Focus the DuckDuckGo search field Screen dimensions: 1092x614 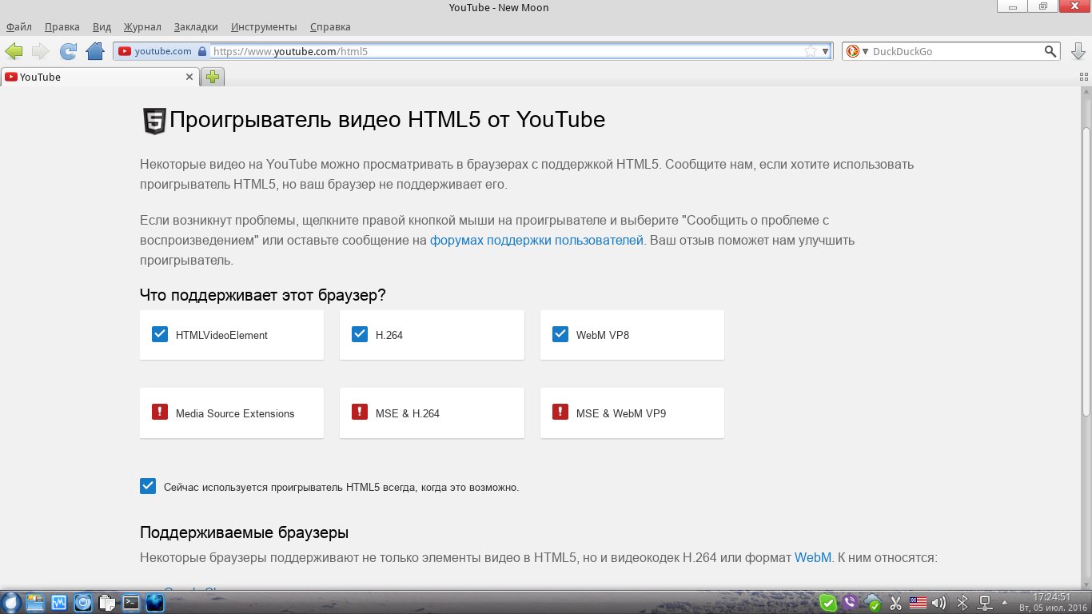956,51
